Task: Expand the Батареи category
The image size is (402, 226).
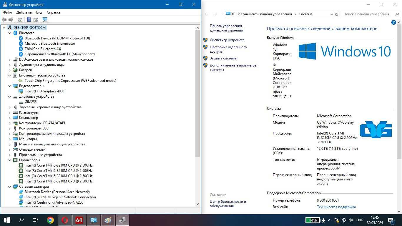Action: click(x=10, y=70)
